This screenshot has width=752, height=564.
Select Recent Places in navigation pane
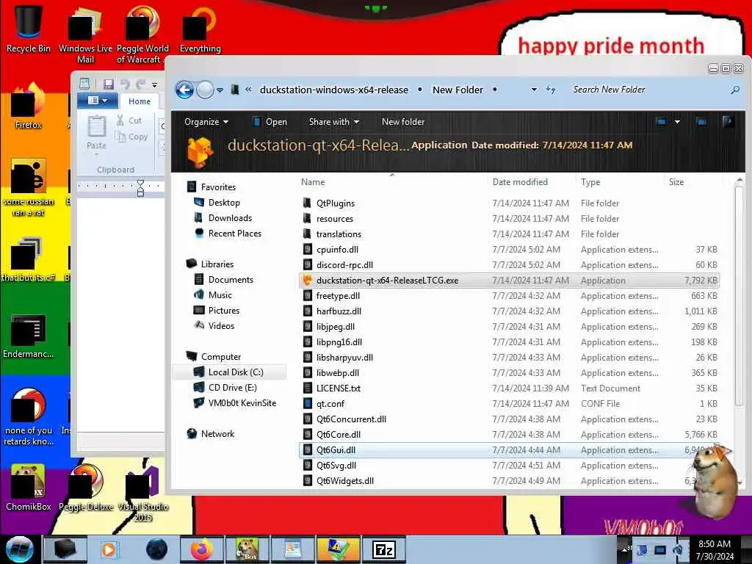tap(234, 233)
